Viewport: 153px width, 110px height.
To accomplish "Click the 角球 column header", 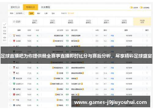I will pos(105,30).
